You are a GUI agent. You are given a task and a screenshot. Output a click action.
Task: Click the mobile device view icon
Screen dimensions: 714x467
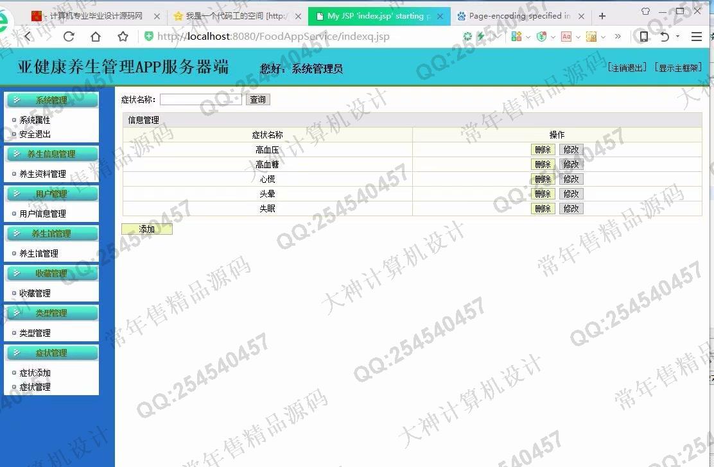(643, 37)
